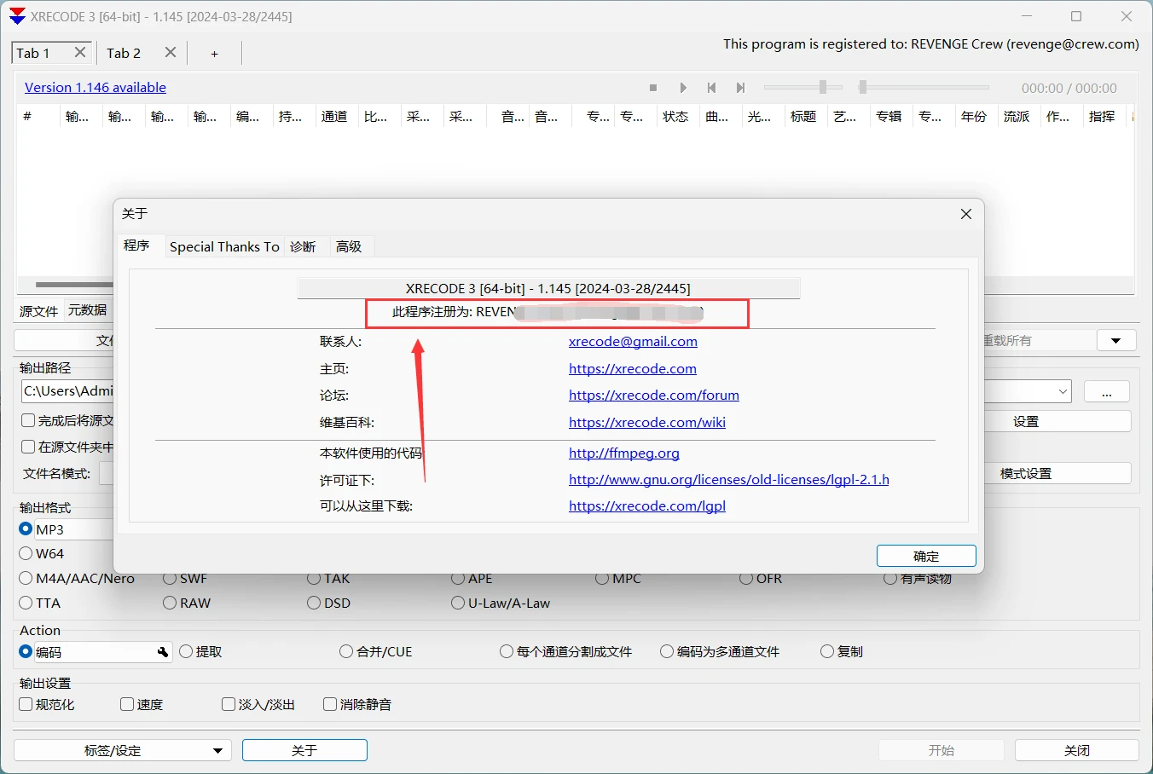Click the 关闭 button
1153x774 pixels.
click(1077, 750)
